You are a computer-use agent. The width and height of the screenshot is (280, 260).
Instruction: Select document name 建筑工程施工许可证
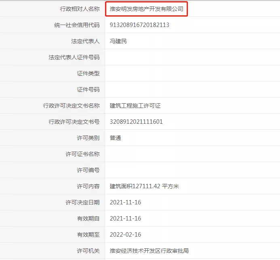point(135,106)
